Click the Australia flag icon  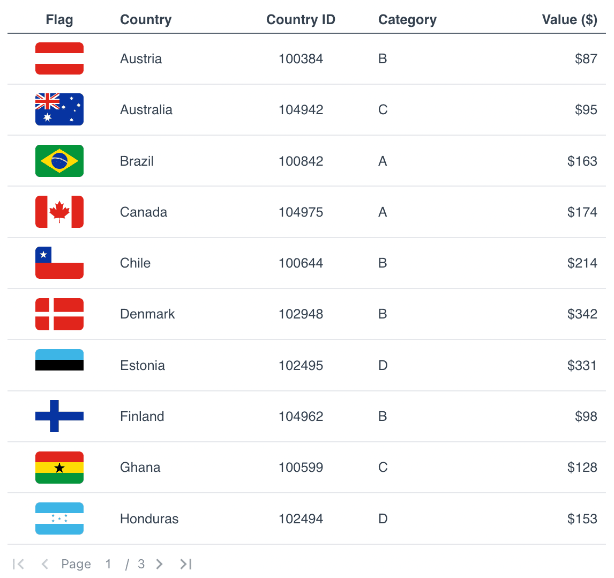(x=59, y=109)
